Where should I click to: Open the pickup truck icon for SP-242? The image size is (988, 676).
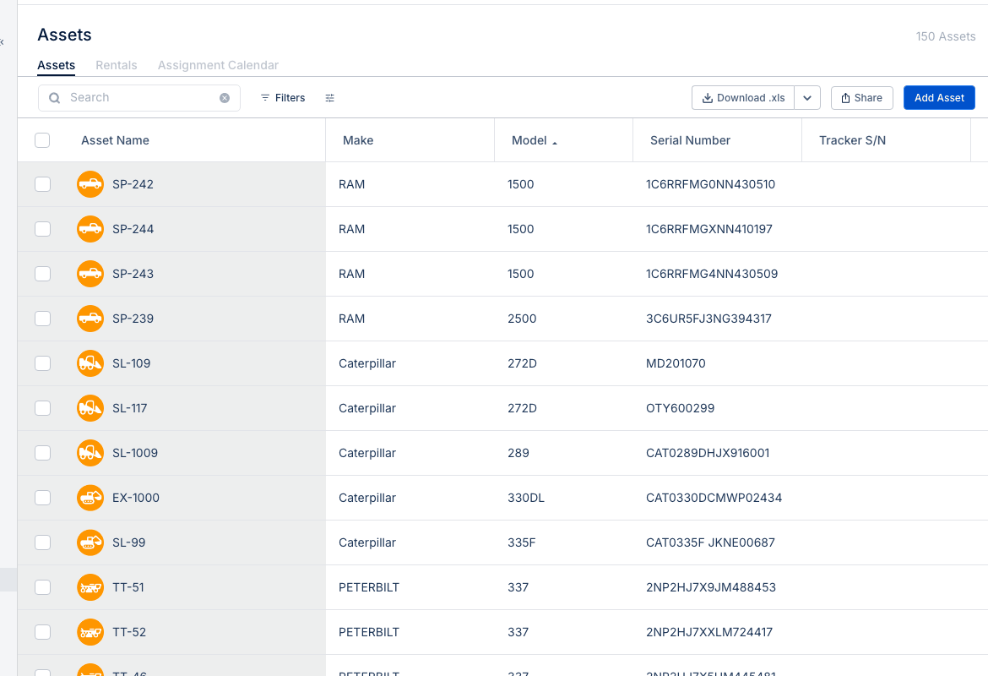coord(90,184)
